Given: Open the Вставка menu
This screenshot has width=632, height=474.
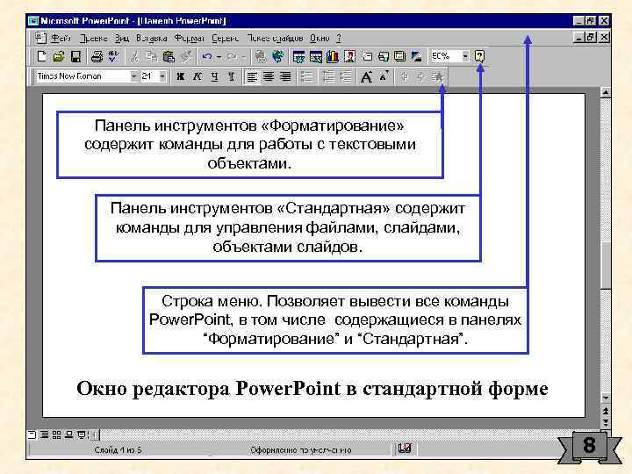Looking at the screenshot, I should pos(152,39).
